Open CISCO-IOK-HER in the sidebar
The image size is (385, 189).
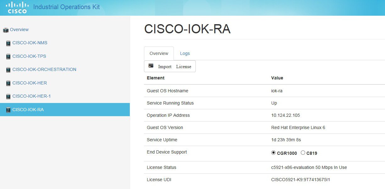[x=30, y=83]
